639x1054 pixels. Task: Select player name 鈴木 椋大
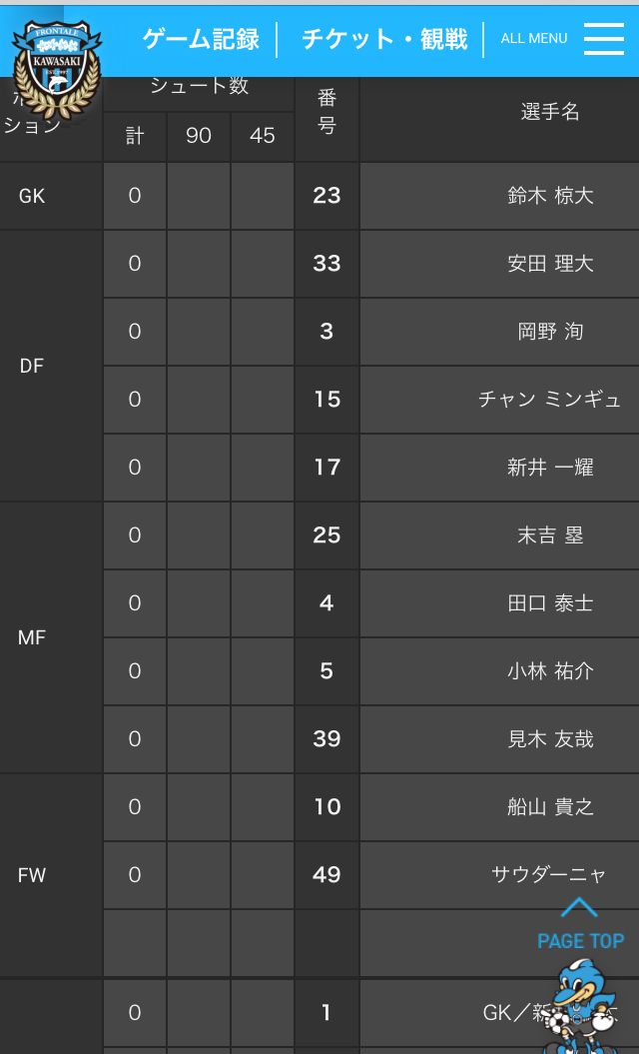(x=550, y=196)
